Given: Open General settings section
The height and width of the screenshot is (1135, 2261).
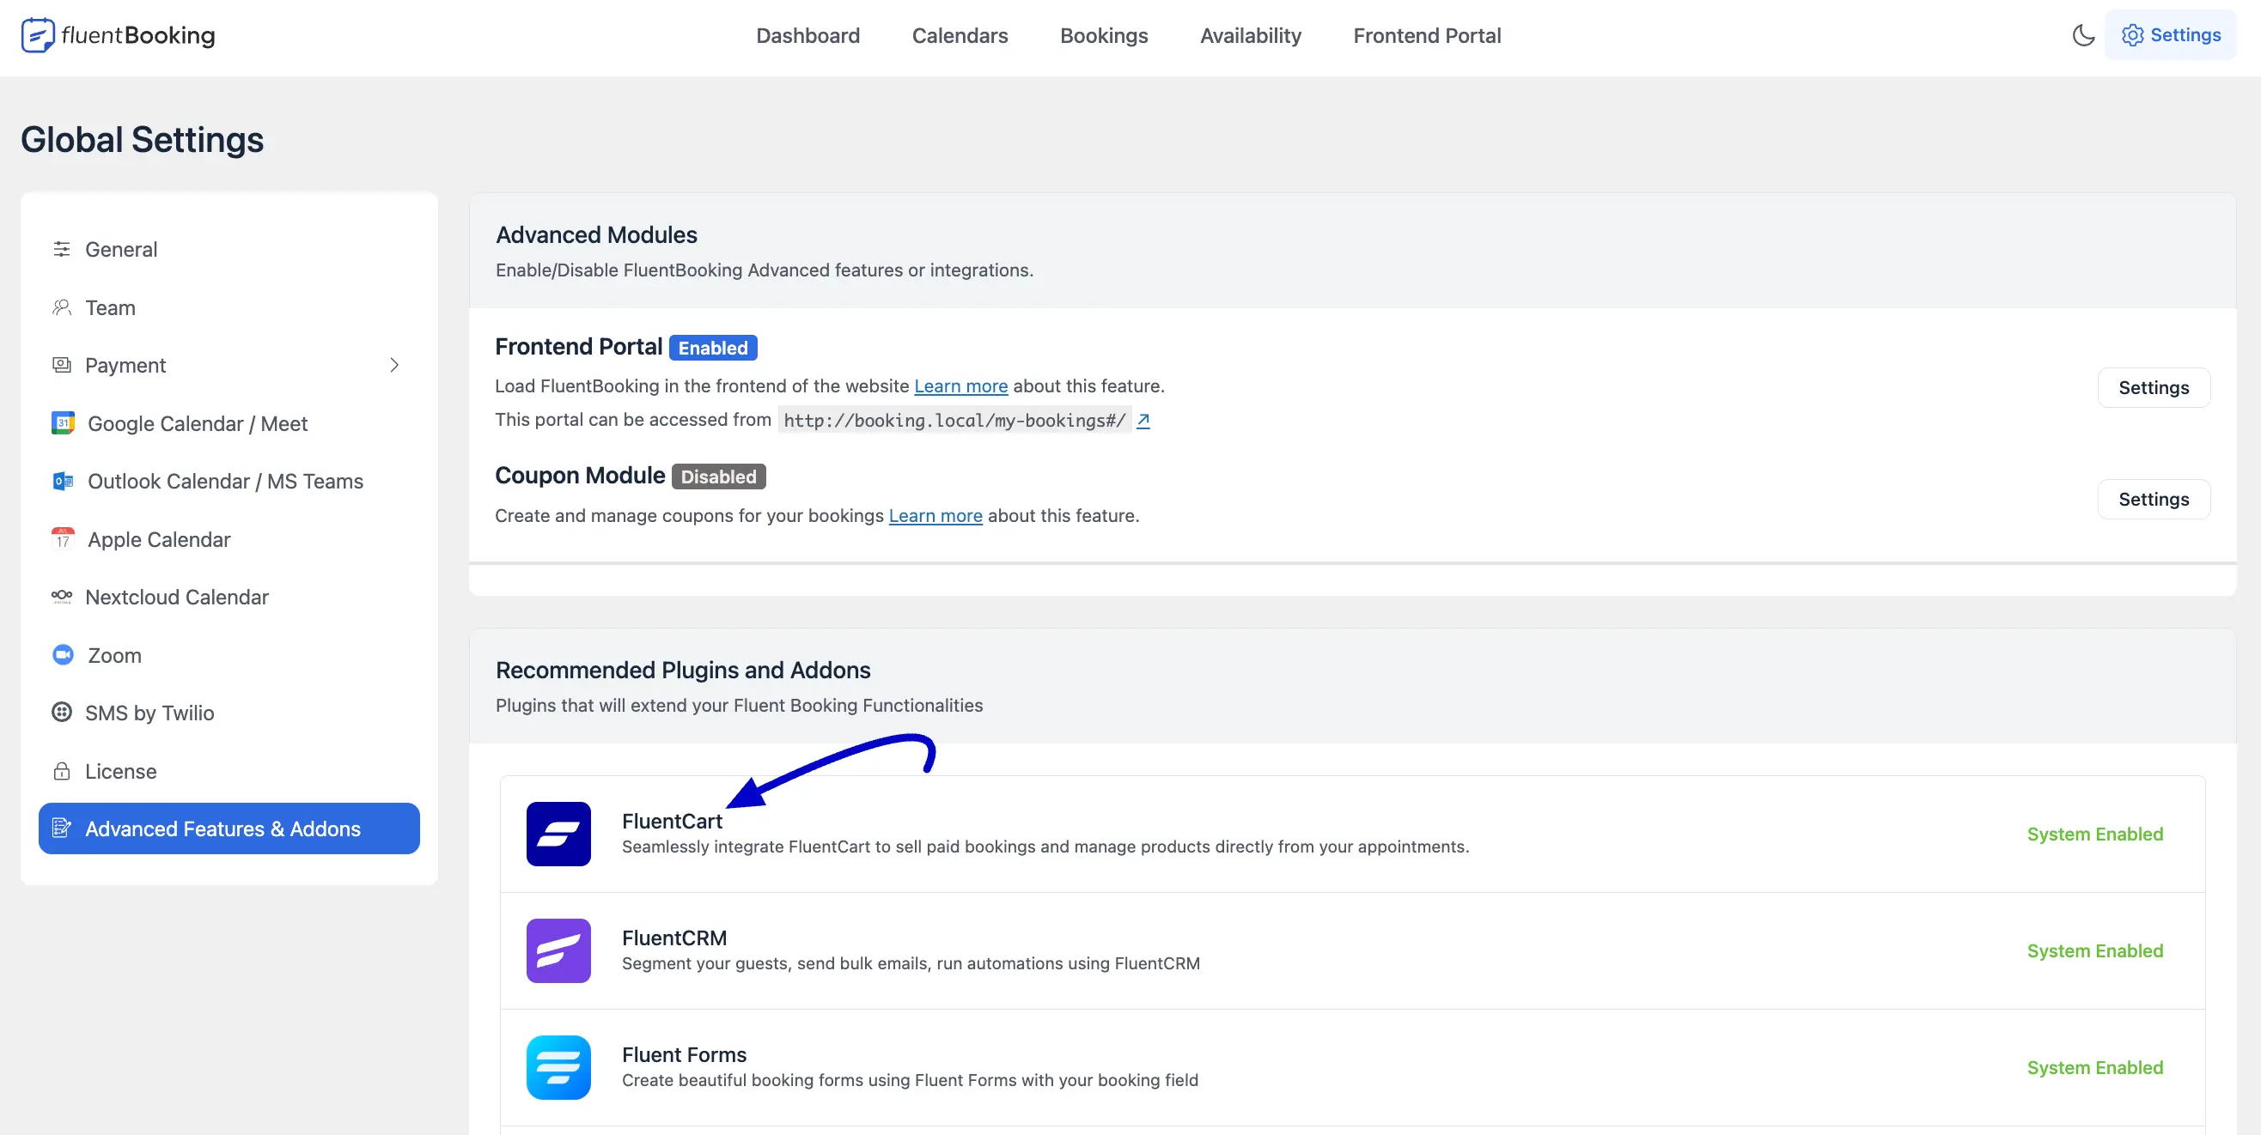Looking at the screenshot, I should pos(229,249).
